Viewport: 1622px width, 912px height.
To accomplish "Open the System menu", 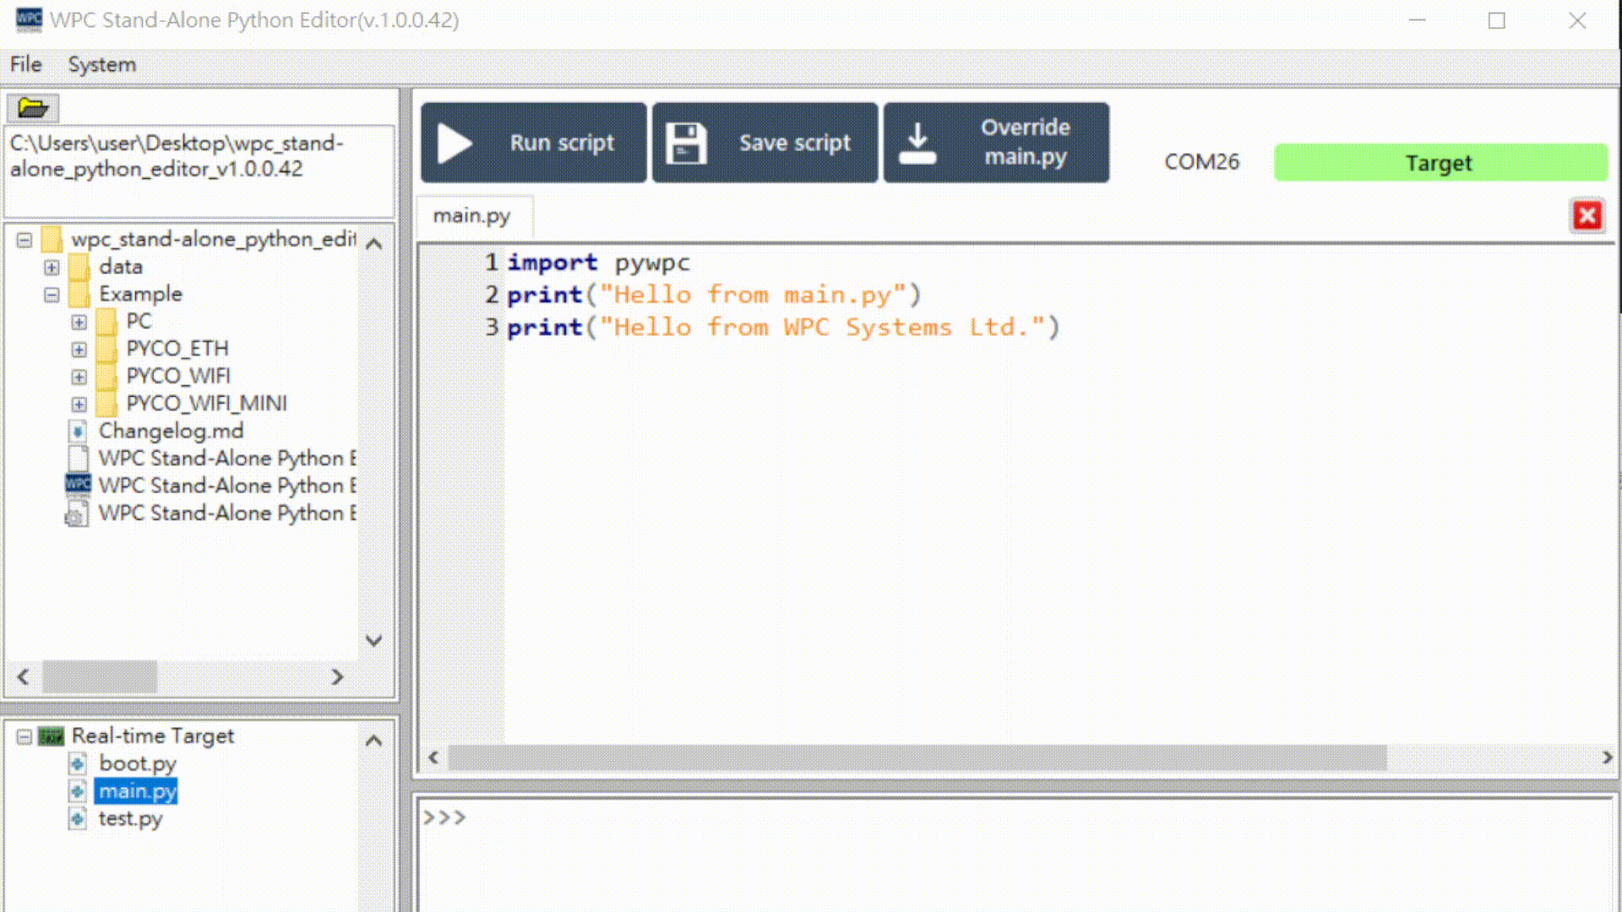I will (x=101, y=64).
